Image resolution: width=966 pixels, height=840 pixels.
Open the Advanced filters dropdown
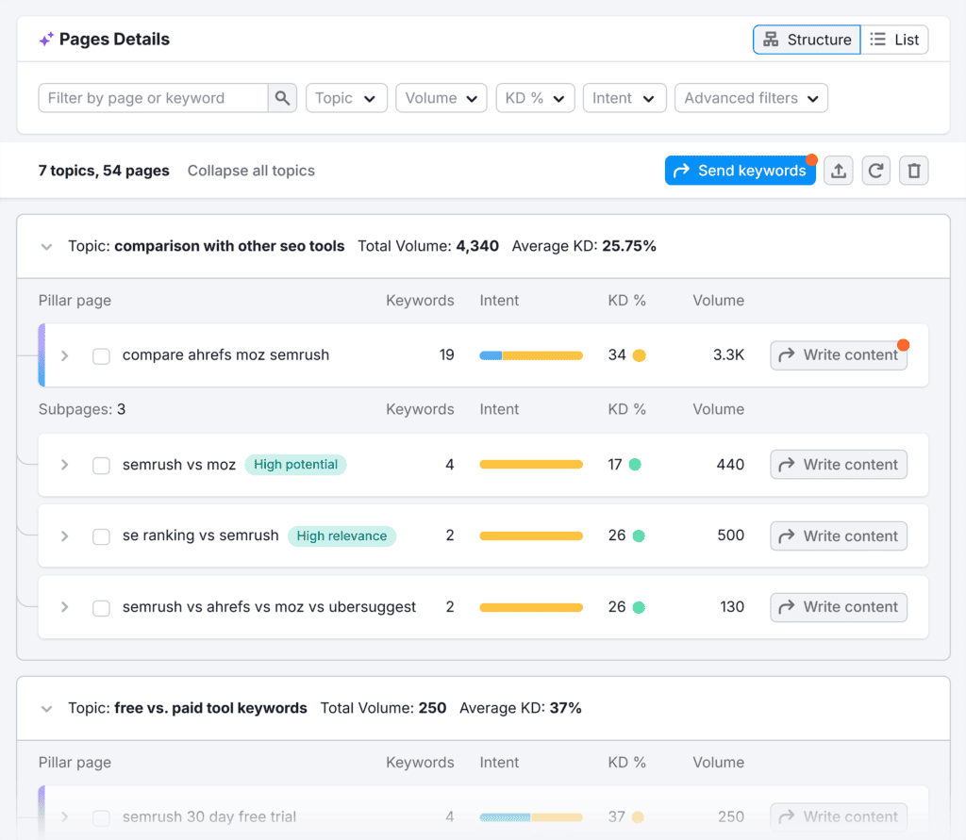click(x=751, y=97)
